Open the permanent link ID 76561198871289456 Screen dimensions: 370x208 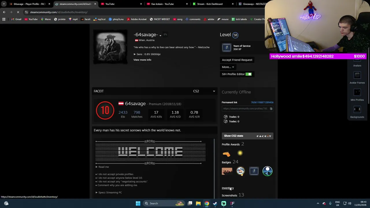(262, 103)
